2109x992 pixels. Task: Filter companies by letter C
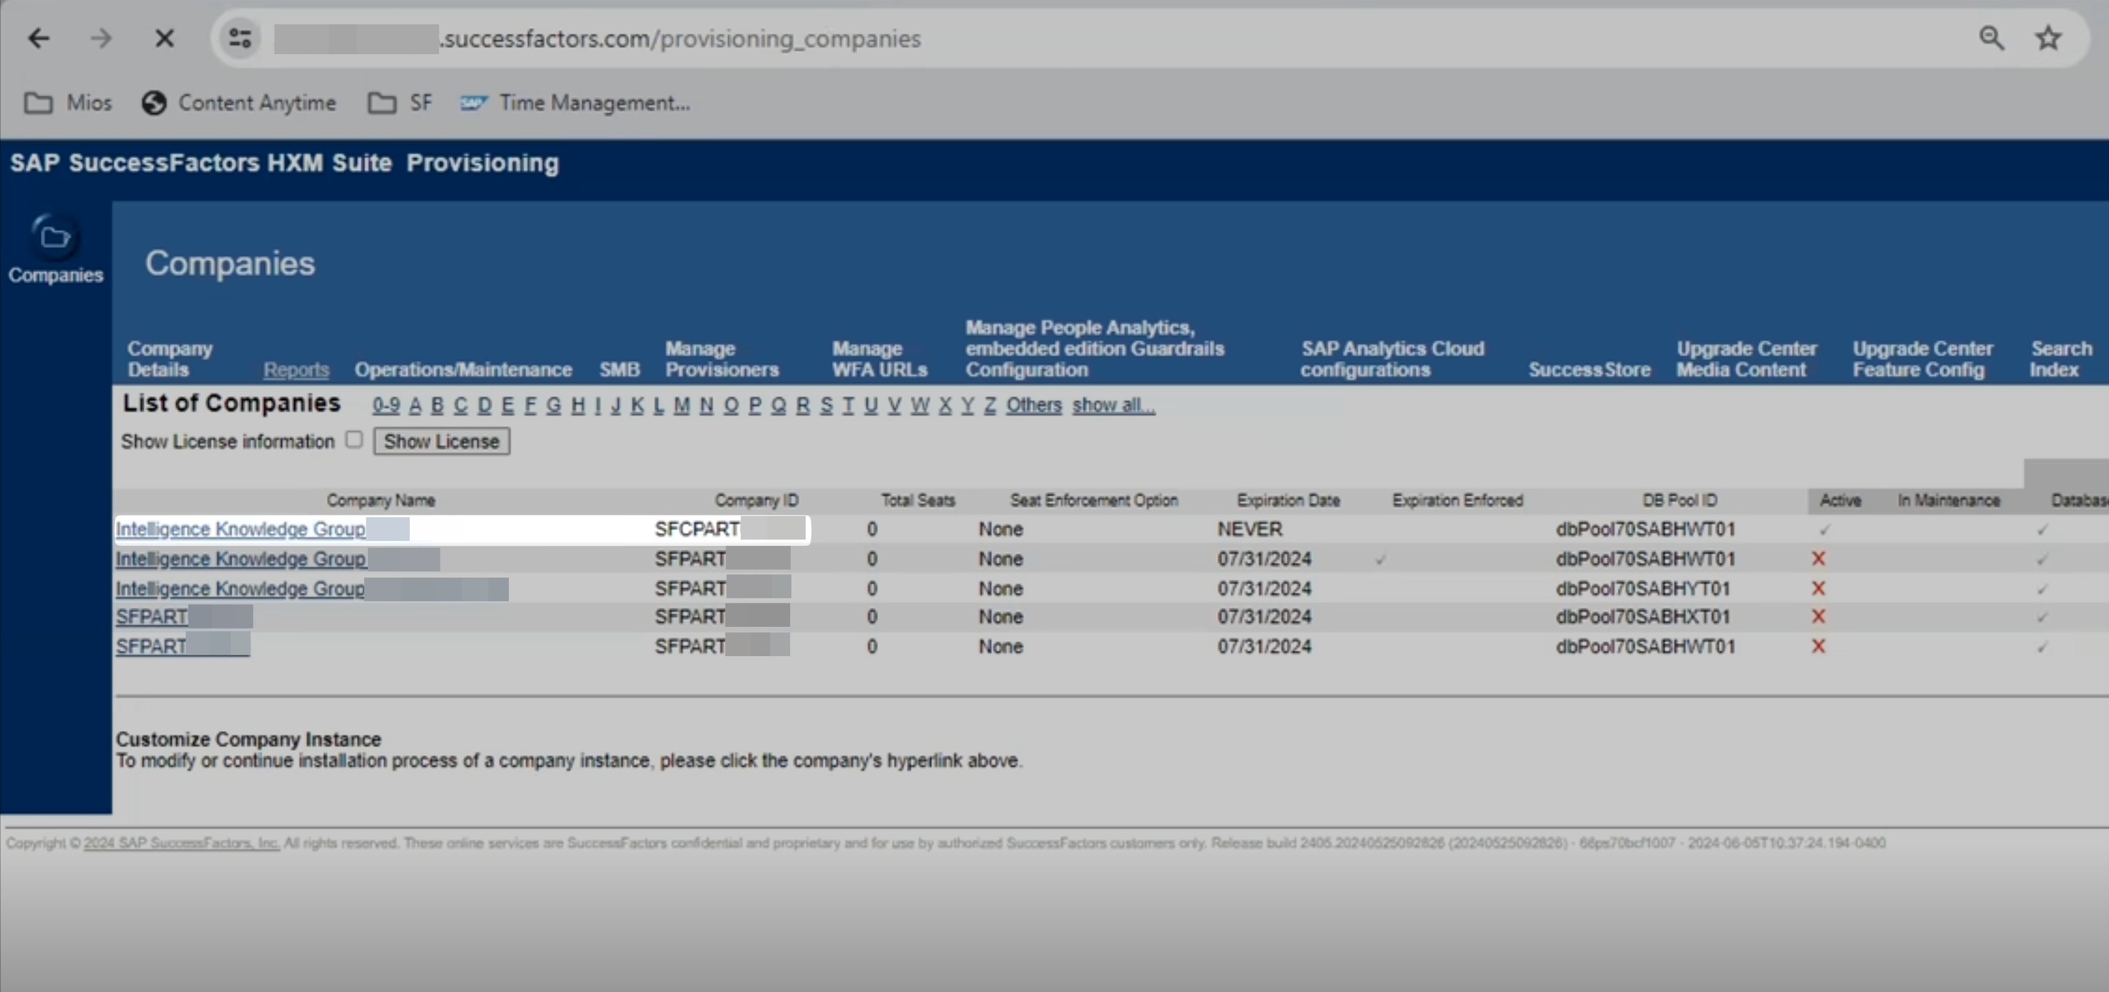460,405
